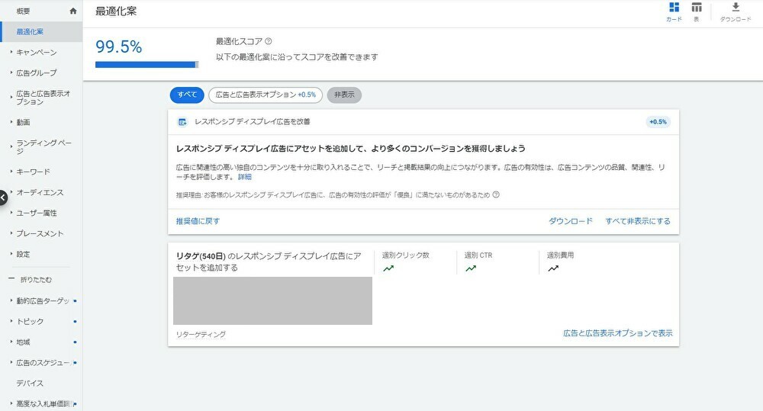Select the 非表示 filter chip

pos(344,95)
